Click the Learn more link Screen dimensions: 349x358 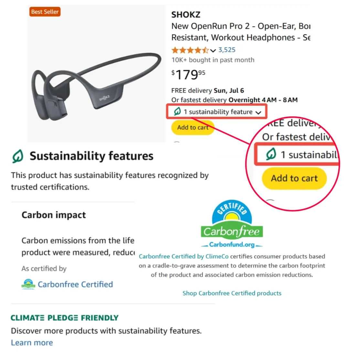pyautogui.click(x=32, y=343)
